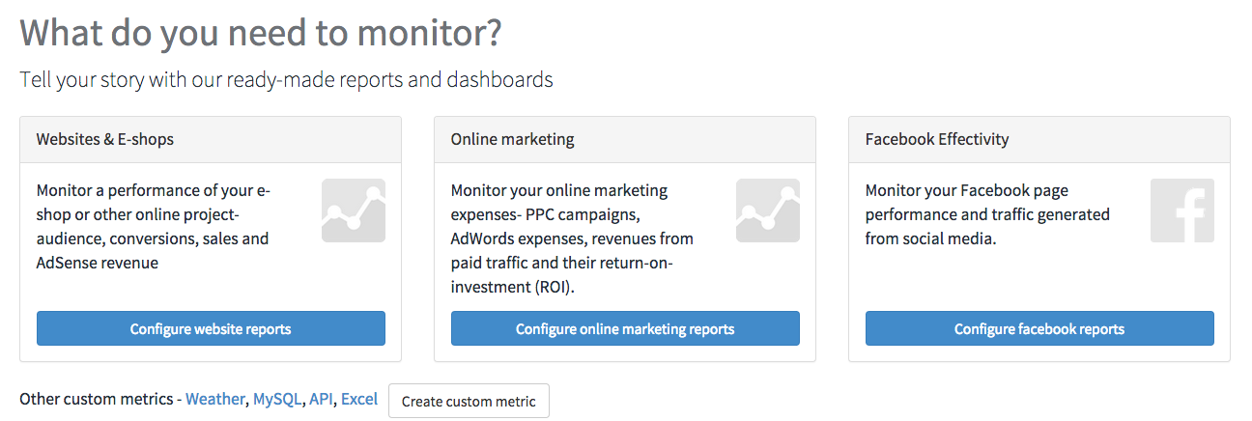Select the Online marketing card header
This screenshot has width=1252, height=421.
(x=625, y=139)
